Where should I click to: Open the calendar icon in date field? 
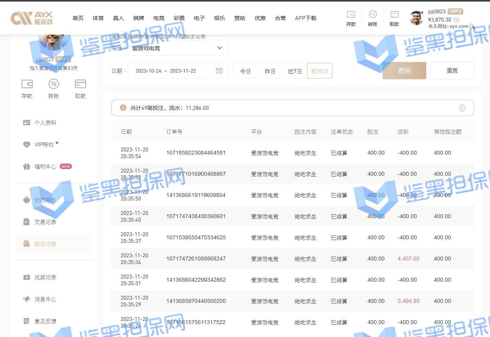(219, 71)
